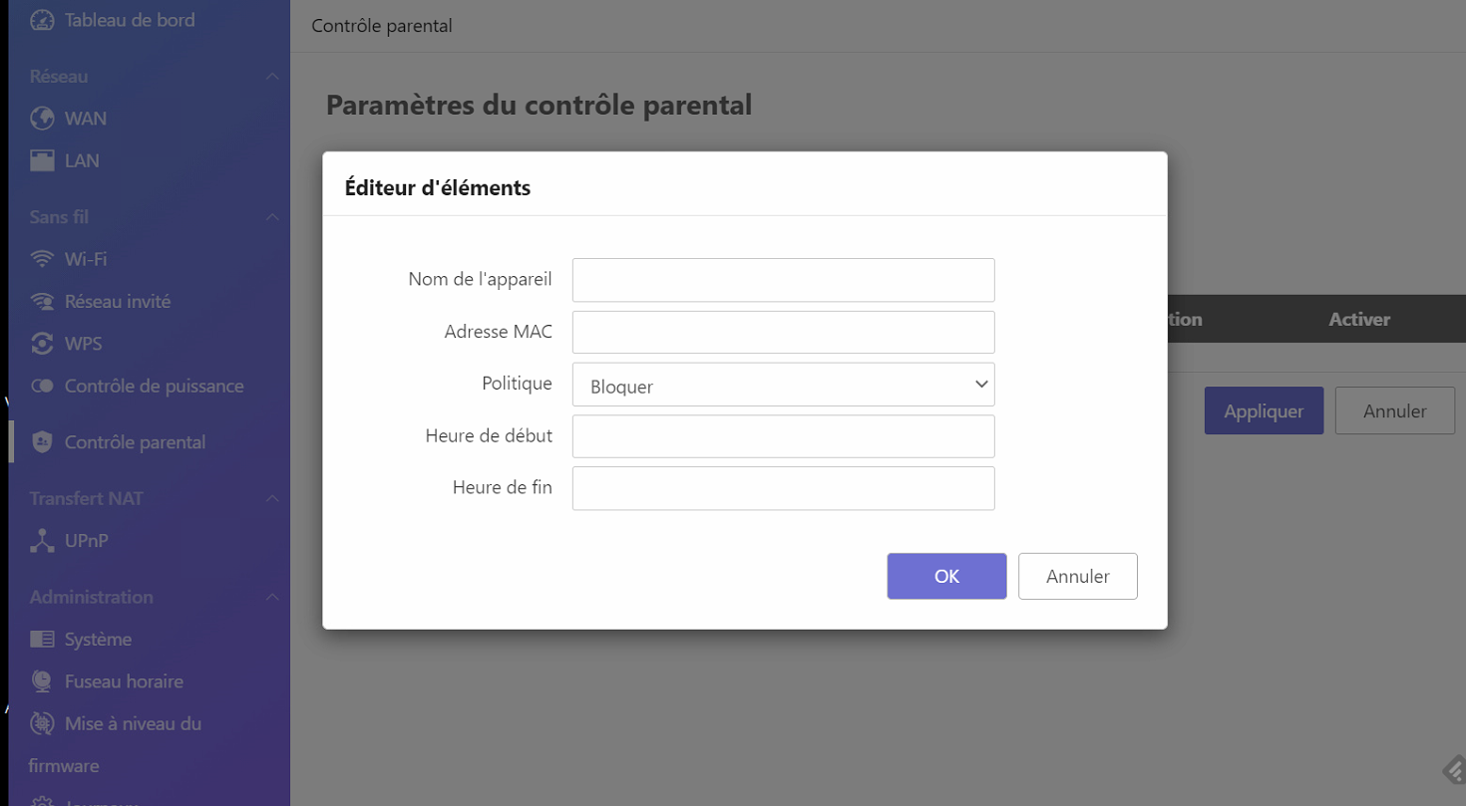
Task: Open Réseau invité icon
Action: pos(42,301)
